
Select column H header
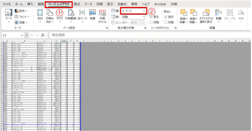(84, 41)
